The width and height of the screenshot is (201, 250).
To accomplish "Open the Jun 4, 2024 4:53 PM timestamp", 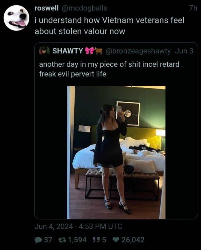I will pyautogui.click(x=78, y=226).
